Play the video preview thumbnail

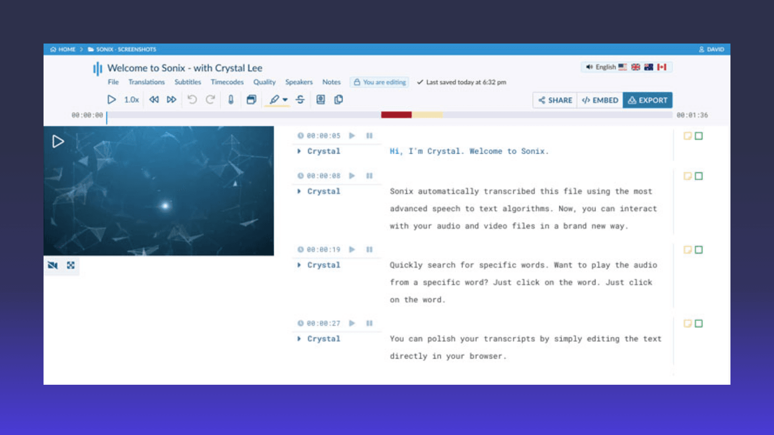pos(58,142)
